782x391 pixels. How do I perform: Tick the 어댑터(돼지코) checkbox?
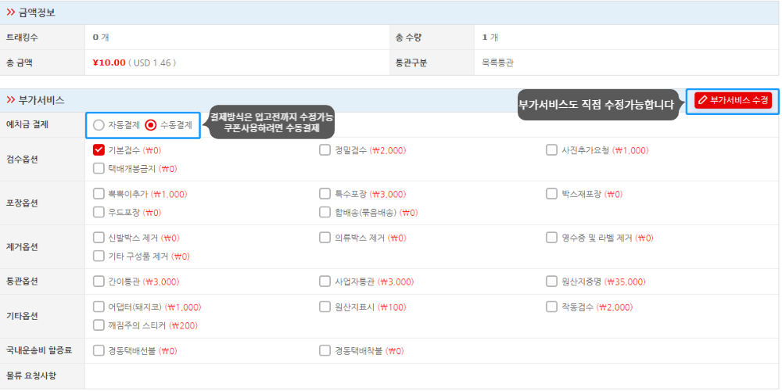tap(99, 307)
